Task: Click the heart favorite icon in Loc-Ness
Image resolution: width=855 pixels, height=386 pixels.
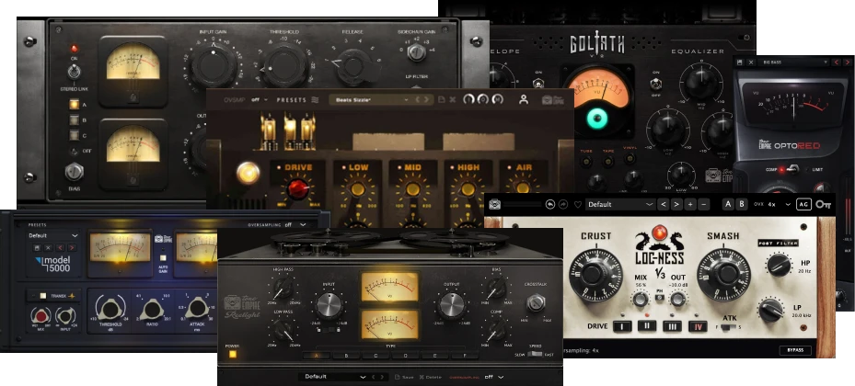Action: coord(577,204)
